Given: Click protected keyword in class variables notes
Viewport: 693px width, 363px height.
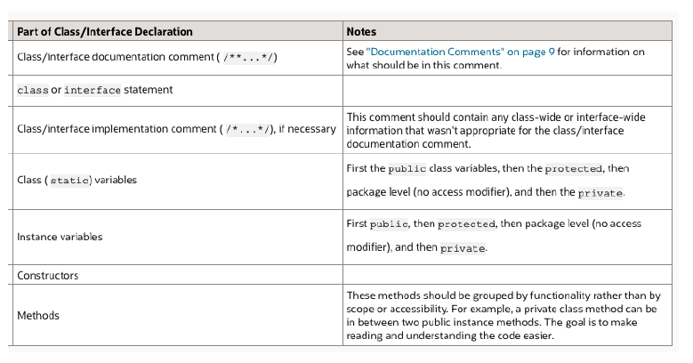Looking at the screenshot, I should tap(574, 169).
